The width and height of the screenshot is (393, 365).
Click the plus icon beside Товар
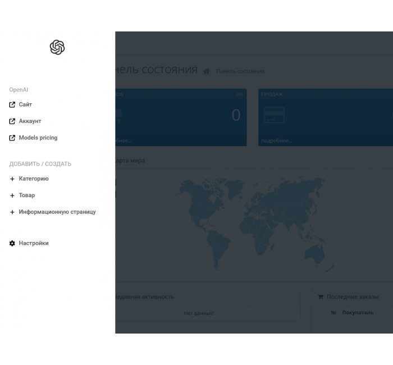(x=12, y=195)
